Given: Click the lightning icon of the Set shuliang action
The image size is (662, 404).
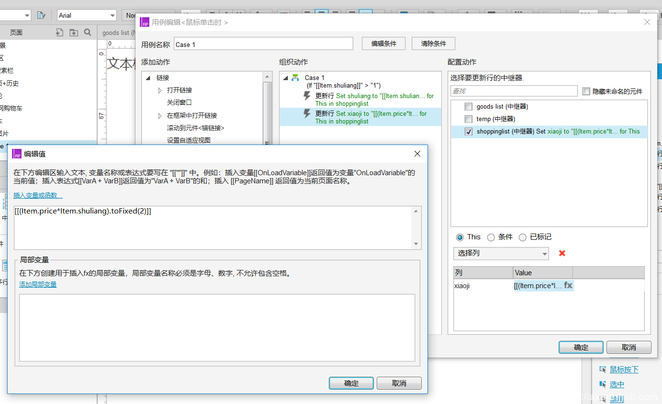Looking at the screenshot, I should (x=307, y=96).
